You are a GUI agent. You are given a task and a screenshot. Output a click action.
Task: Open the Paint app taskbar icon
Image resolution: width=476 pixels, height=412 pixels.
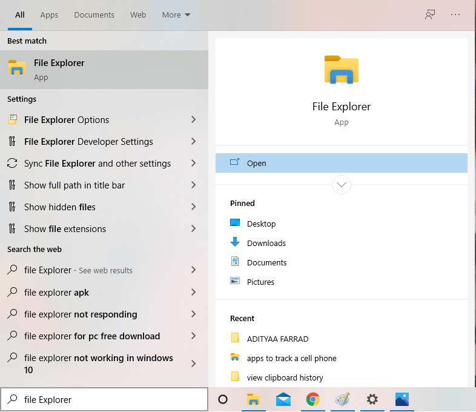point(343,399)
